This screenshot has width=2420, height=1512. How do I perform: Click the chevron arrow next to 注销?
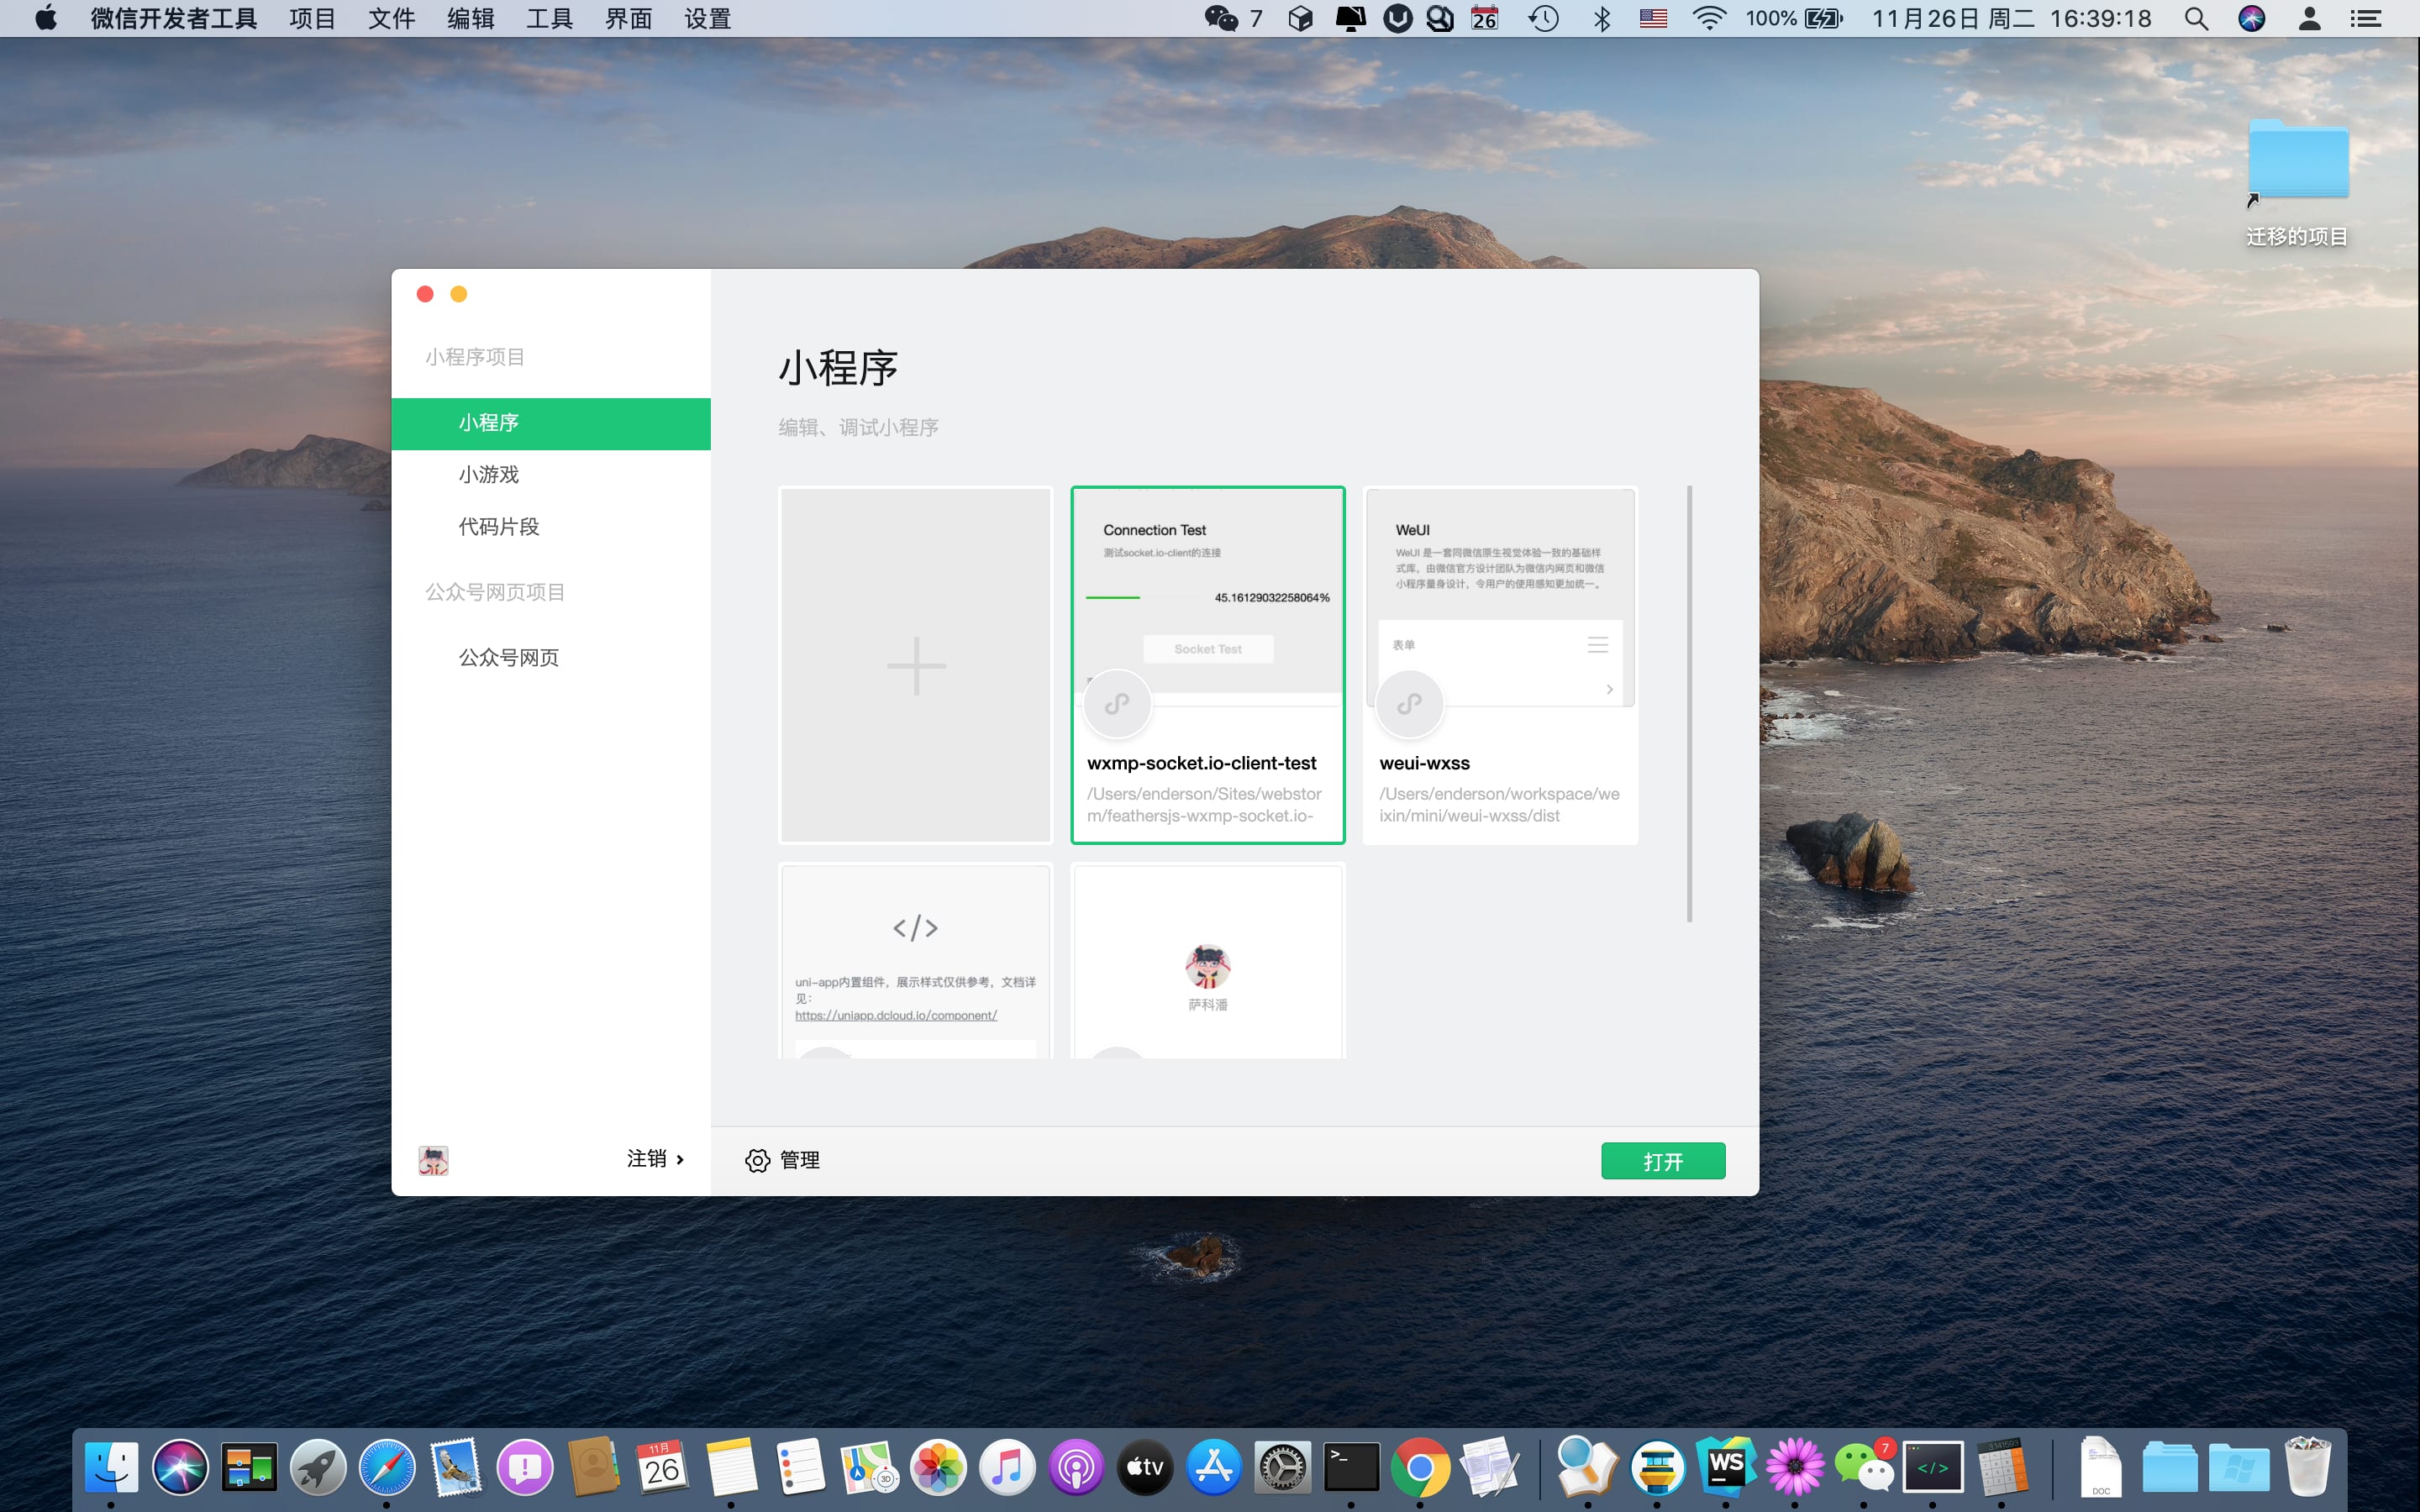[680, 1160]
